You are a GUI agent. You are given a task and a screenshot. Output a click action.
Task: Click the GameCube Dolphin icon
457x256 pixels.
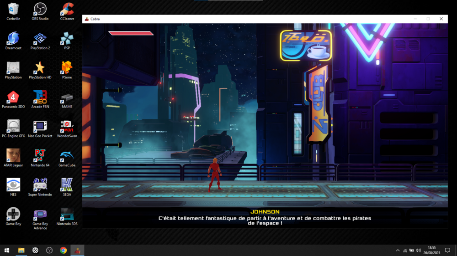(x=67, y=156)
